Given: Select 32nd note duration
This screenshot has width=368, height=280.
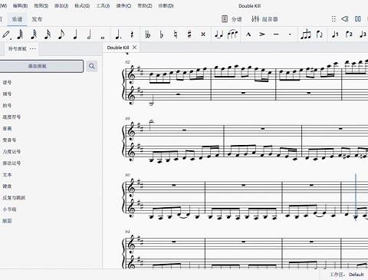Looking at the screenshot, I should click(34, 35).
